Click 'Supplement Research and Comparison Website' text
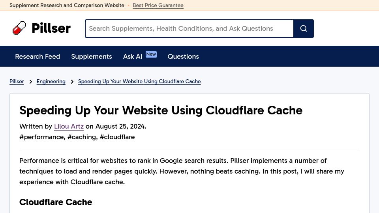This screenshot has width=379, height=213. (67, 5)
